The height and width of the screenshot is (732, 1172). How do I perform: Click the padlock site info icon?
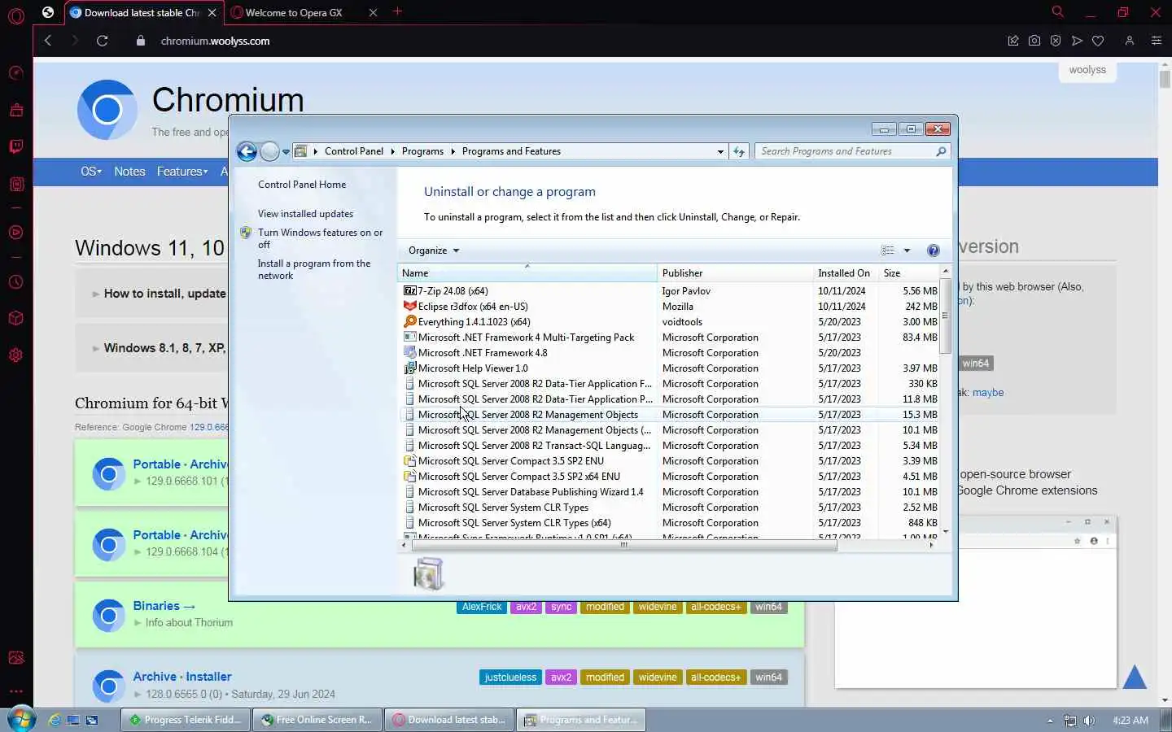[141, 41]
